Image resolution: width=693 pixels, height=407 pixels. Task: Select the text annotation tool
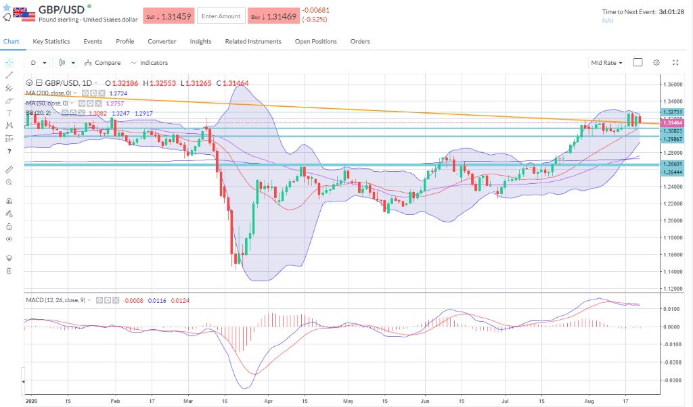click(9, 113)
